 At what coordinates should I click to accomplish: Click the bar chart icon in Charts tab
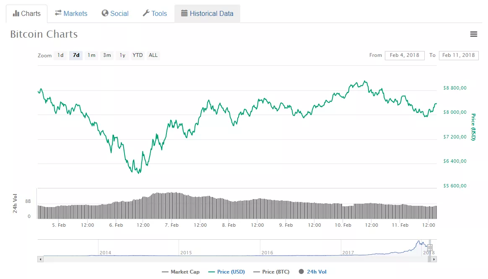[x=16, y=13]
